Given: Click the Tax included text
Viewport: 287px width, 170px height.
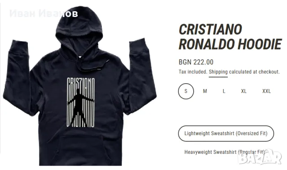Looking at the screenshot, I should pos(193,72).
